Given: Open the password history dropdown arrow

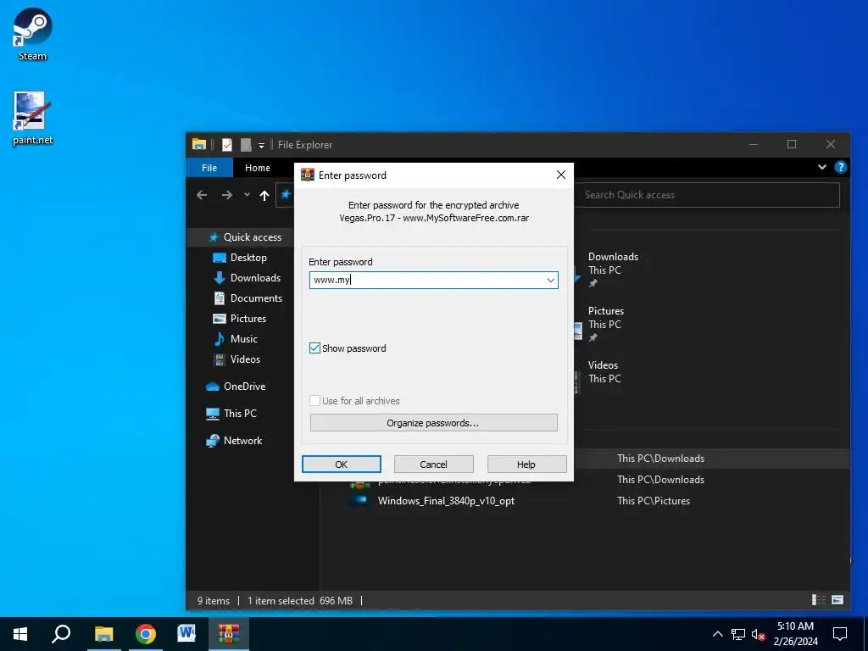Looking at the screenshot, I should (550, 280).
